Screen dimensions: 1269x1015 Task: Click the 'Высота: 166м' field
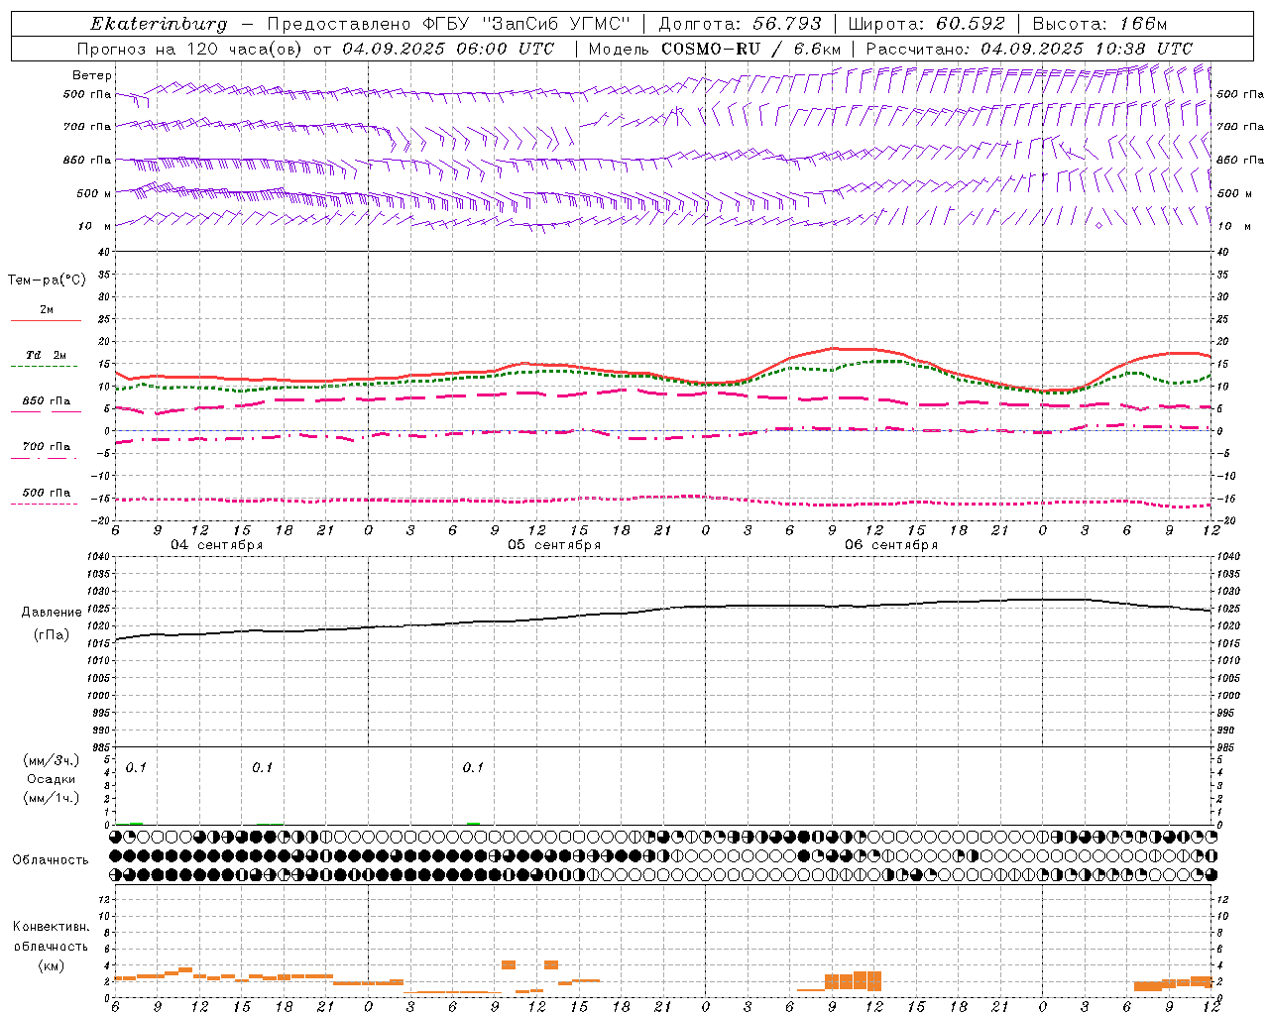(1099, 24)
